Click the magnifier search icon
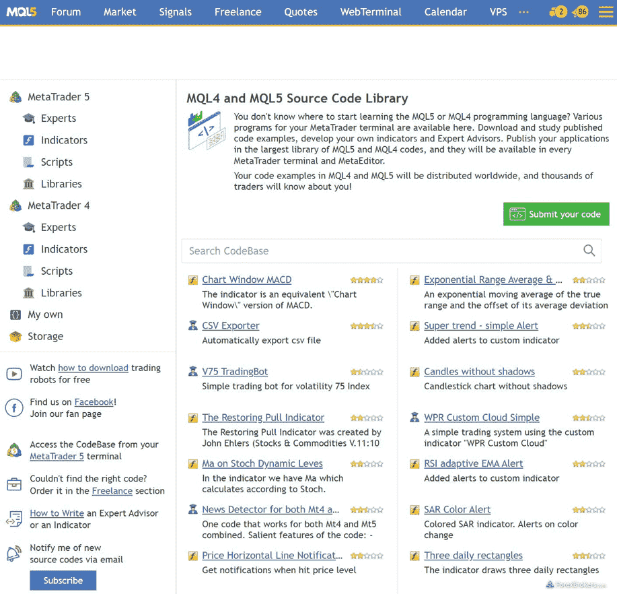The width and height of the screenshot is (617, 594). [x=589, y=251]
